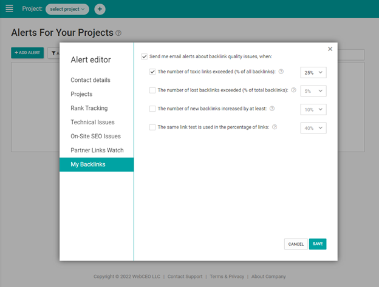Click help icon beside Alerts For Your Projects
The image size is (379, 287).
click(118, 33)
